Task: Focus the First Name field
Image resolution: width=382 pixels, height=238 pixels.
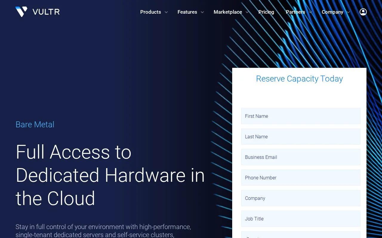Action: [x=301, y=116]
